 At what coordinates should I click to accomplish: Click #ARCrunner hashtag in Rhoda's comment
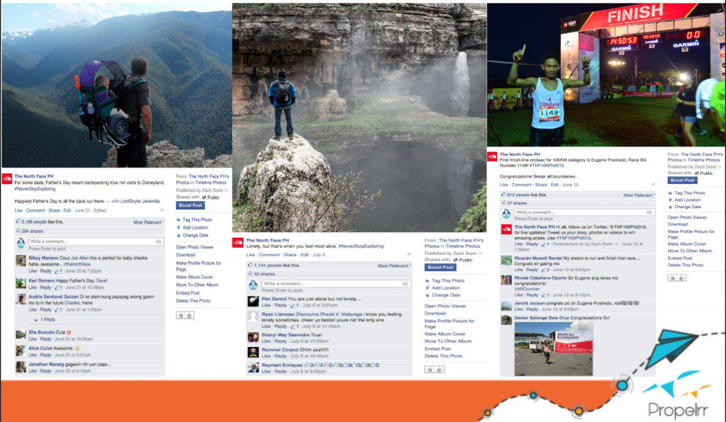point(527,289)
